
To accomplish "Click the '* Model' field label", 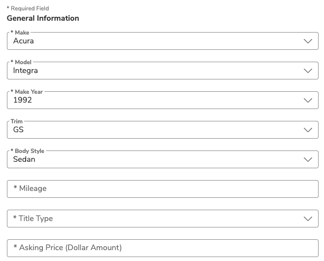I will [x=21, y=62].
